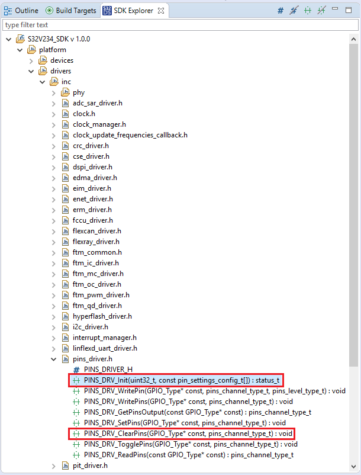Select hyperflash_driver.h in tree
Screen dimensions: 361x475
102,316
